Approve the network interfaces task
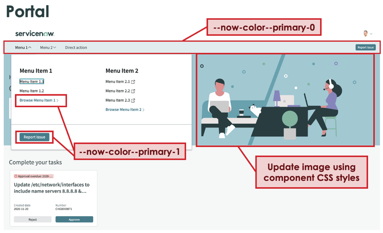This screenshot has width=383, height=233. point(74,219)
